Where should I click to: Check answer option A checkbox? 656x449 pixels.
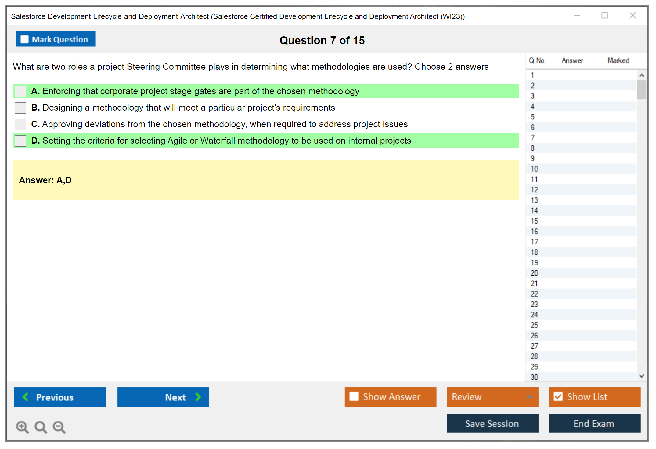pyautogui.click(x=20, y=91)
